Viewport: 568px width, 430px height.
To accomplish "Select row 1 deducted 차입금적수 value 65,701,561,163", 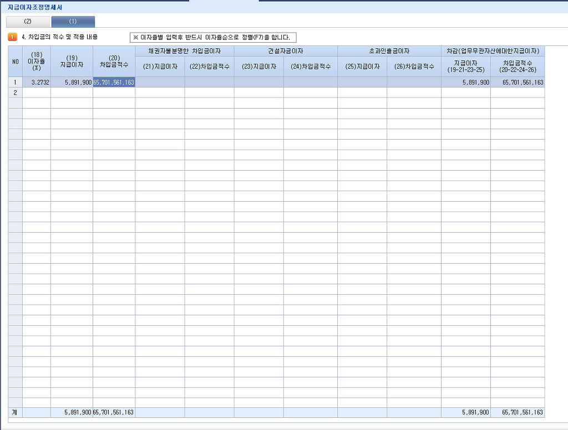I will pos(518,82).
